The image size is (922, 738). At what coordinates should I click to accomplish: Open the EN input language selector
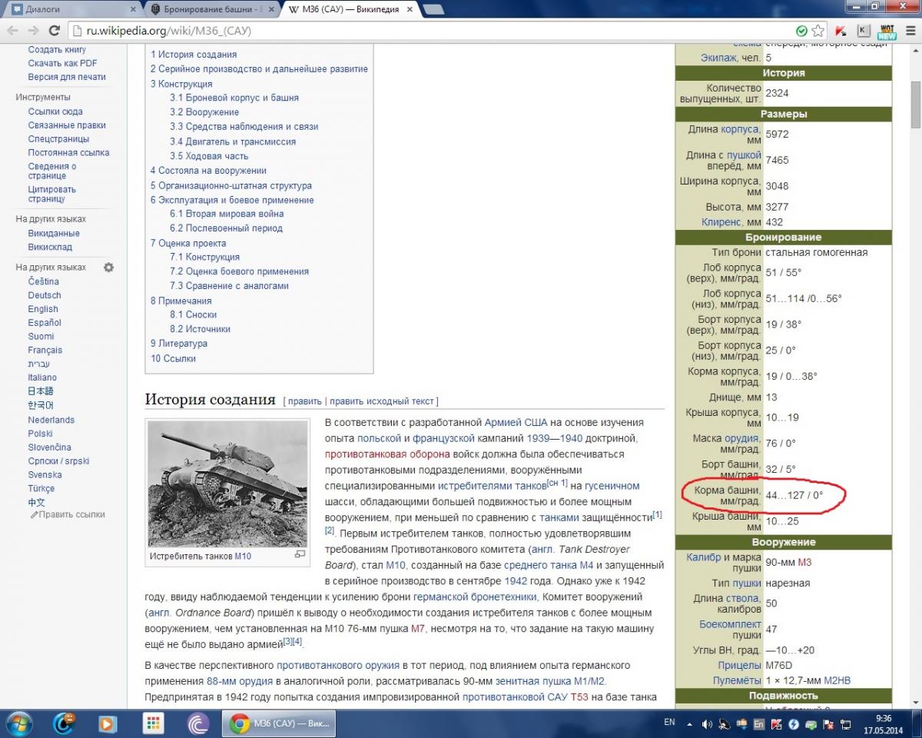point(669,723)
